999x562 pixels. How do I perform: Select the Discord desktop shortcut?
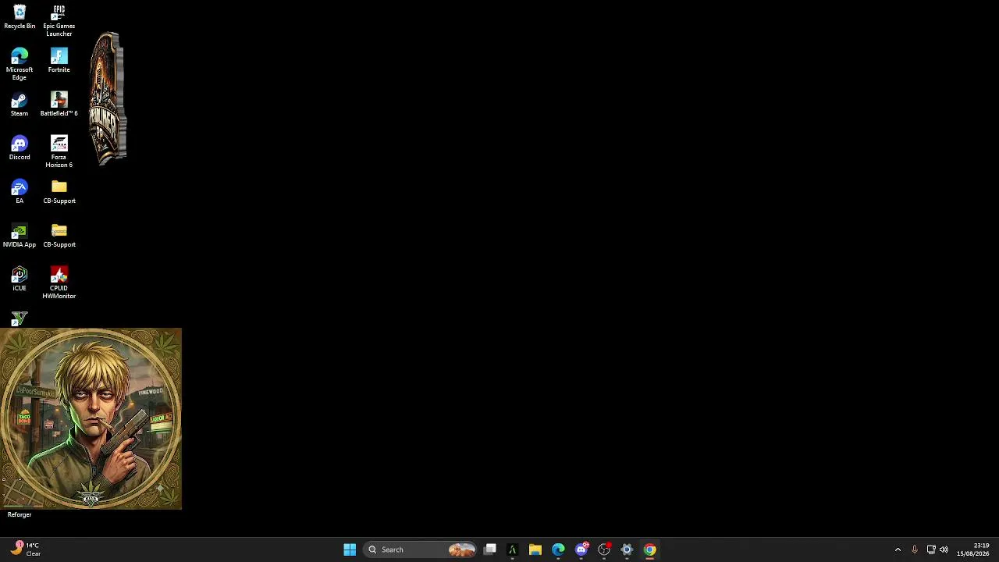coord(20,148)
